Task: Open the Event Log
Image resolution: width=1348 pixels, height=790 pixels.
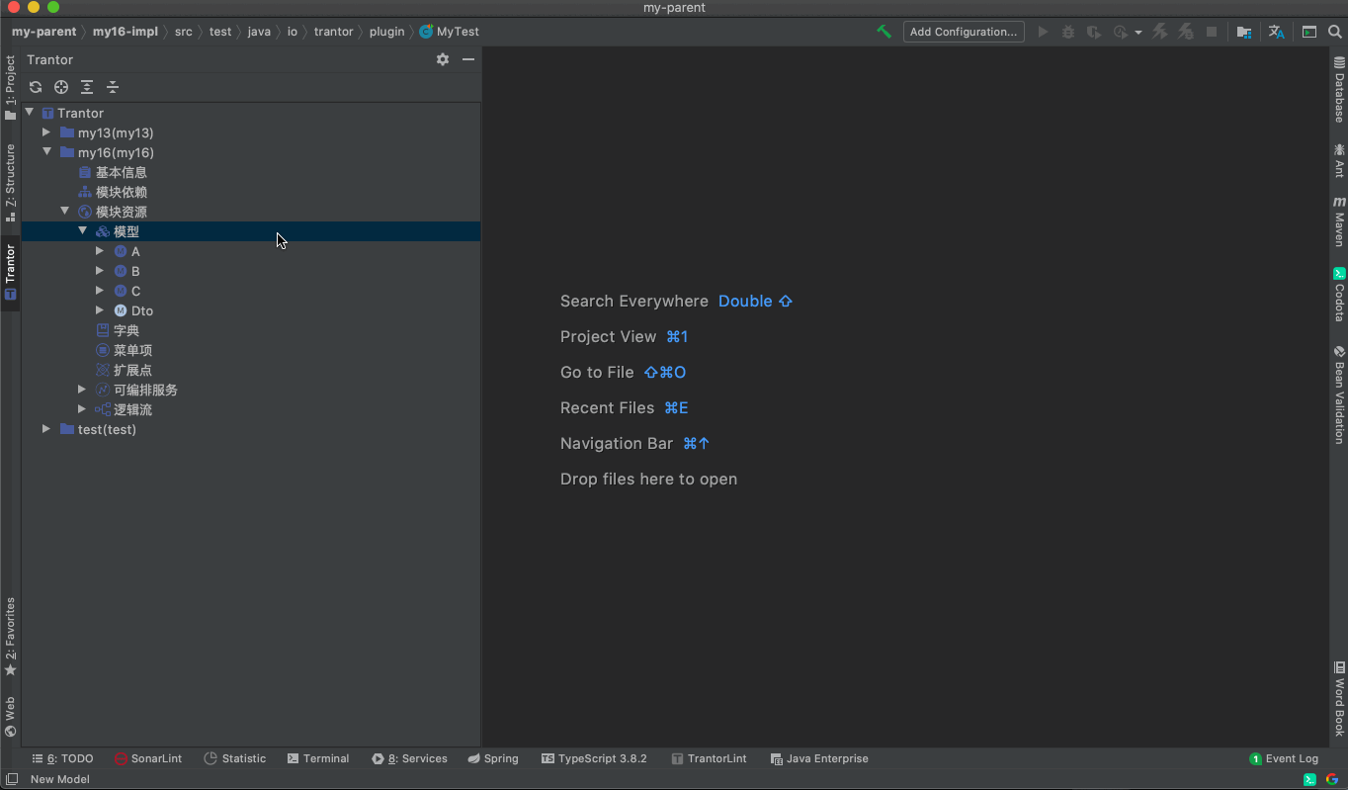Action: [1284, 758]
